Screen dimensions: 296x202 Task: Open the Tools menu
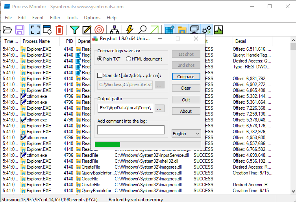coord(72,18)
